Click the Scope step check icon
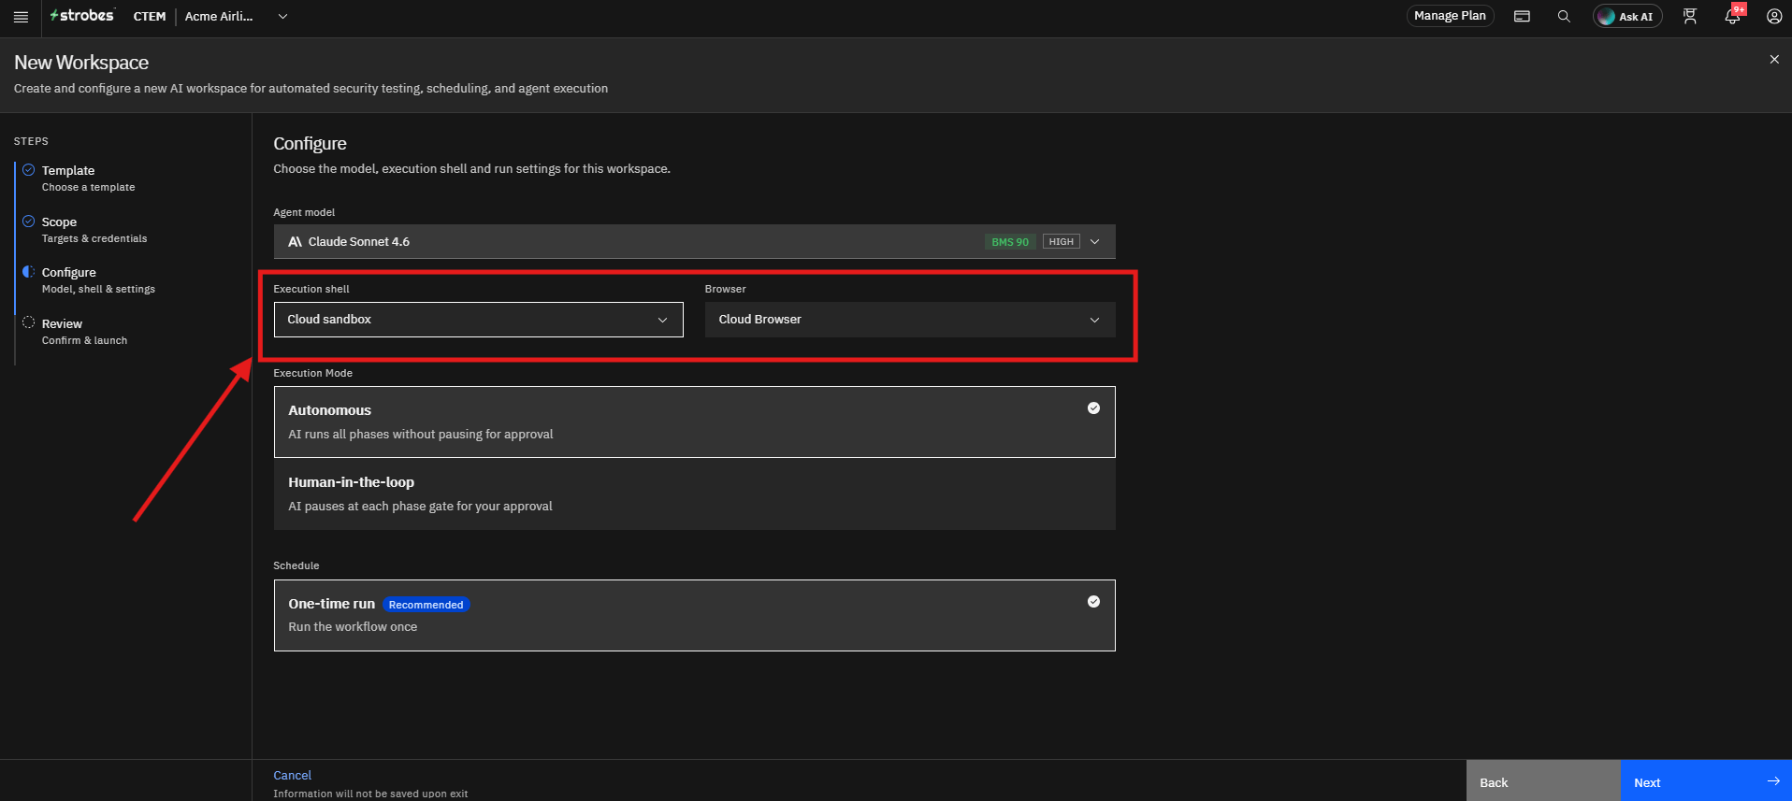 [x=29, y=222]
